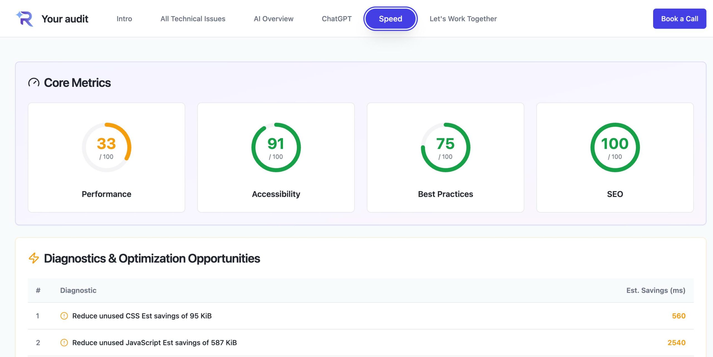
Task: Click the SEO score ring showing 100
Action: point(615,147)
